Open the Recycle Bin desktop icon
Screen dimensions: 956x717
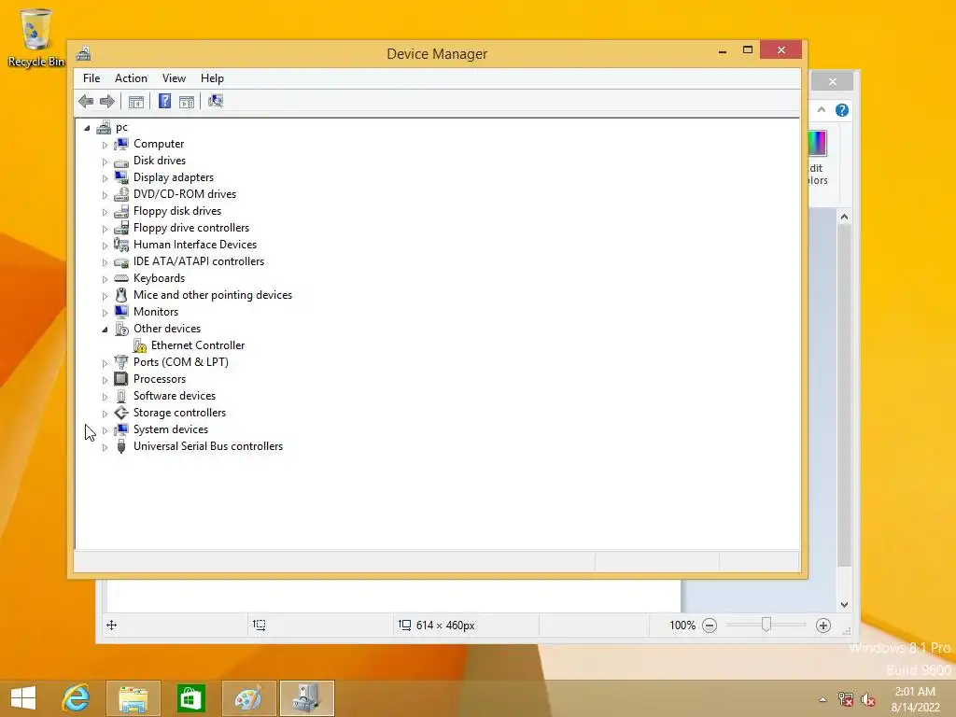[x=36, y=37]
